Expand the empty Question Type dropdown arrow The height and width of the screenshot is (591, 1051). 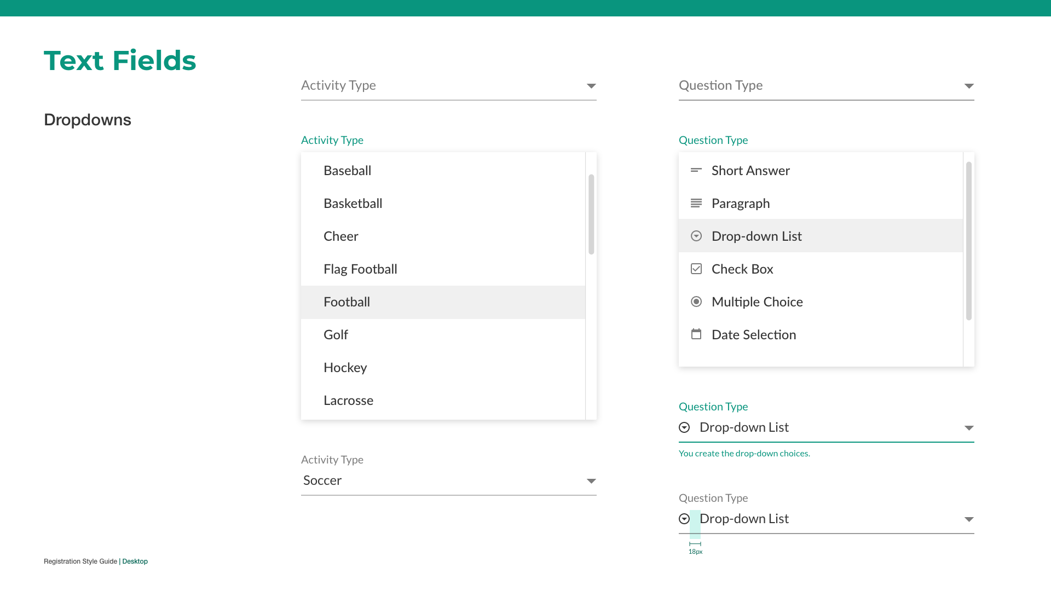pyautogui.click(x=968, y=86)
